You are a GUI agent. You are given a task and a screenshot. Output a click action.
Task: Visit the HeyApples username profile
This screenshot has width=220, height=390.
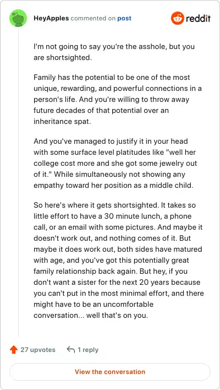click(51, 18)
